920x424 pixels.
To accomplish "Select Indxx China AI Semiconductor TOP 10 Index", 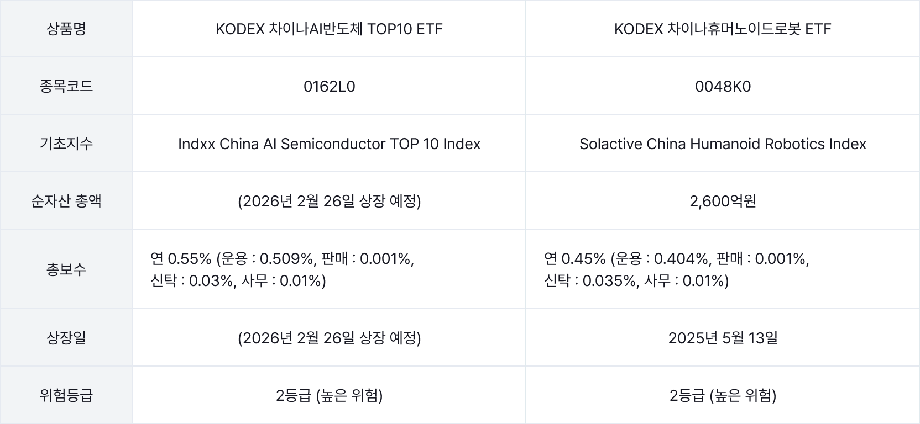I will (x=329, y=144).
